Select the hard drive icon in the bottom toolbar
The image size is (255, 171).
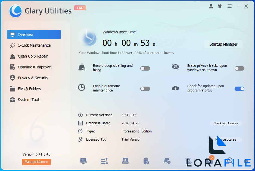tap(125, 161)
